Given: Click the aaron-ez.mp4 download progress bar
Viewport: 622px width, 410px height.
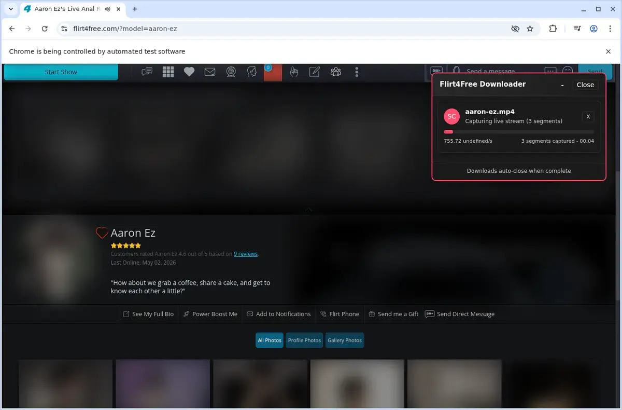Looking at the screenshot, I should pos(519,132).
